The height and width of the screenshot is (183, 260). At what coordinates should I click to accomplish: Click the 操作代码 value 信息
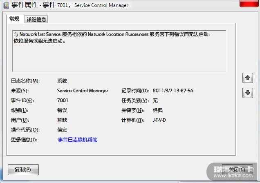[62, 130]
